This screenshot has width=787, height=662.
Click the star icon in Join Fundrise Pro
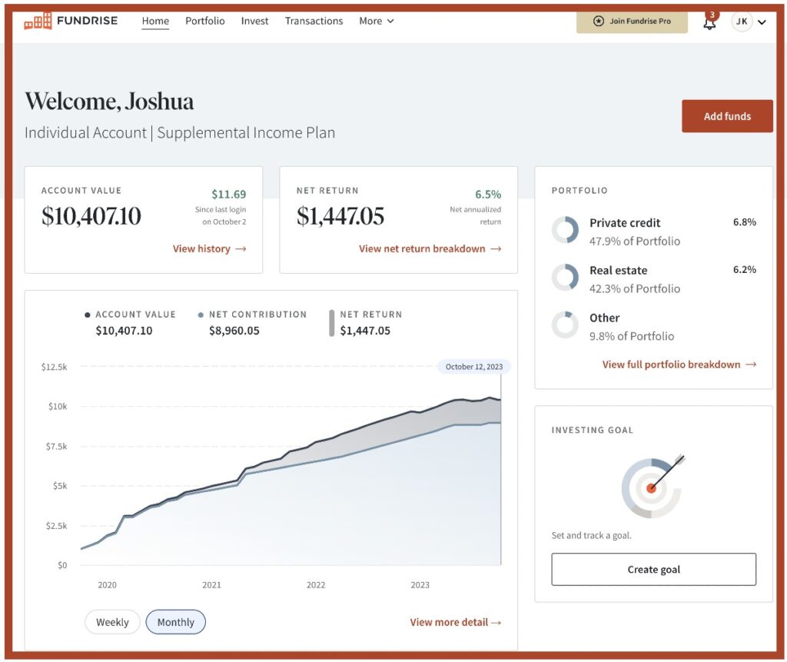(599, 22)
